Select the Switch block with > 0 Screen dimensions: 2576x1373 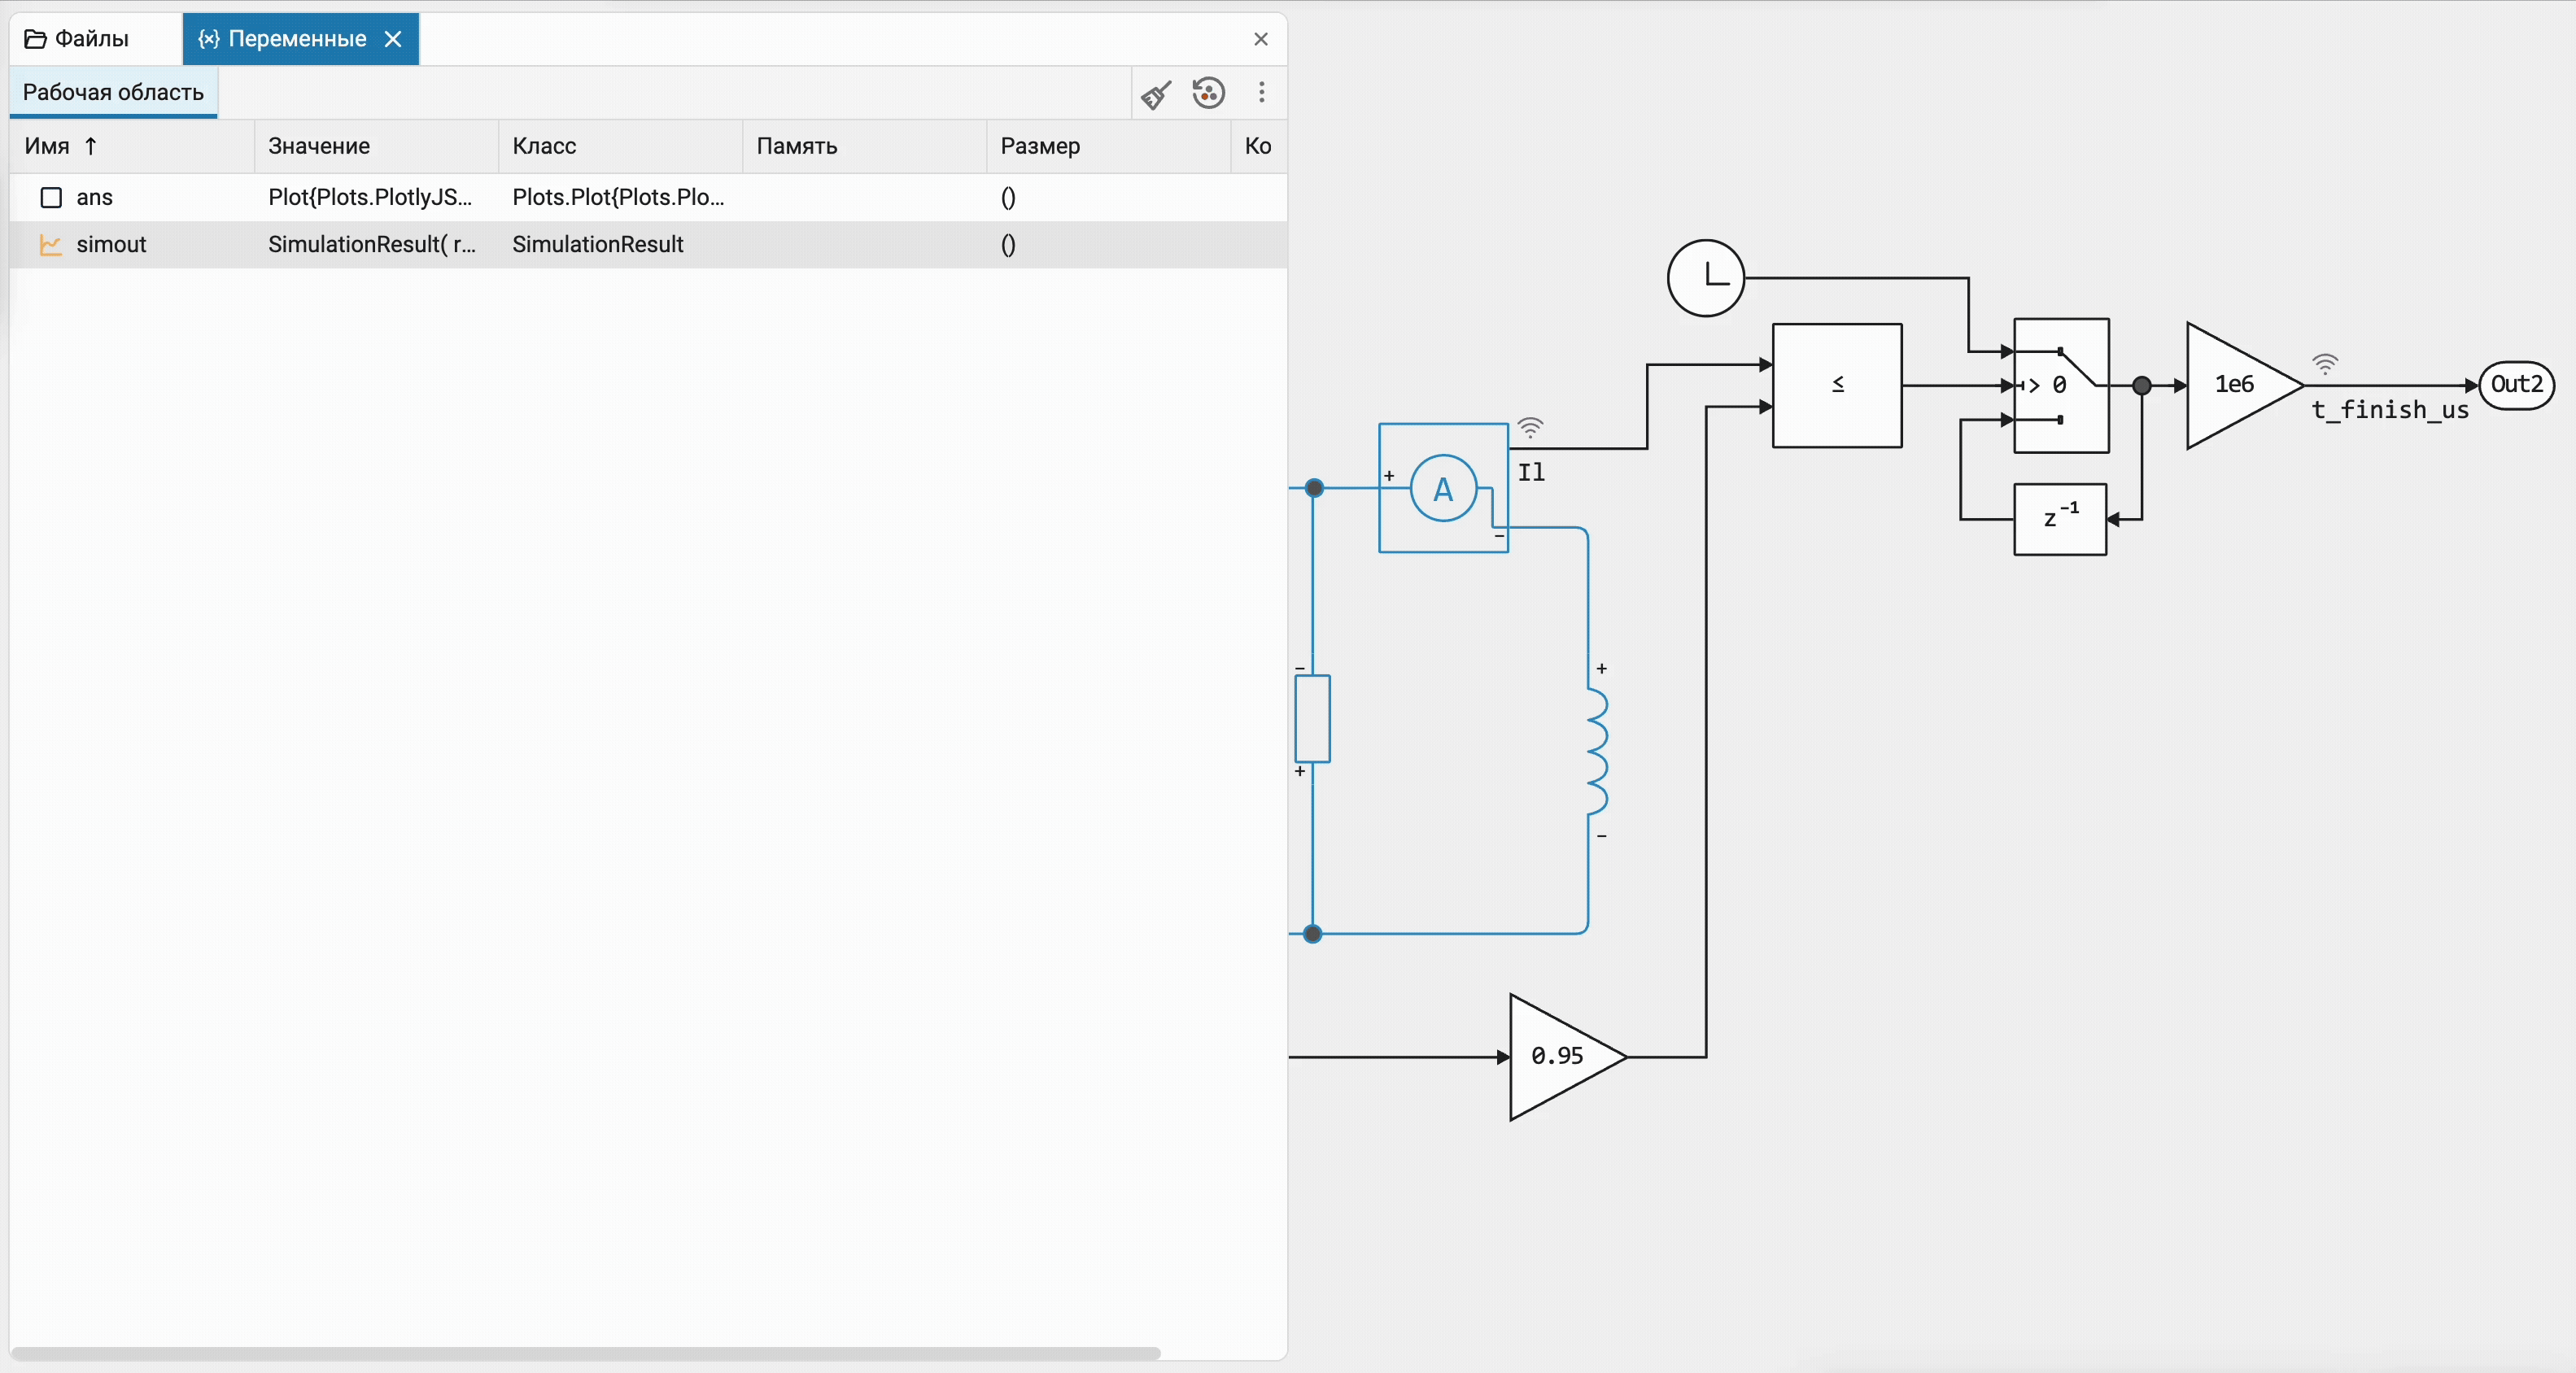point(2060,385)
